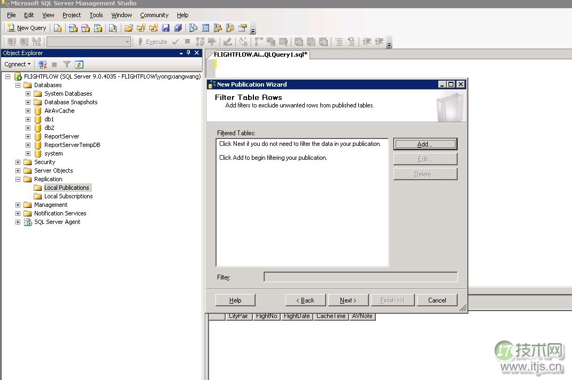Click the Results to Text icon

point(298,42)
